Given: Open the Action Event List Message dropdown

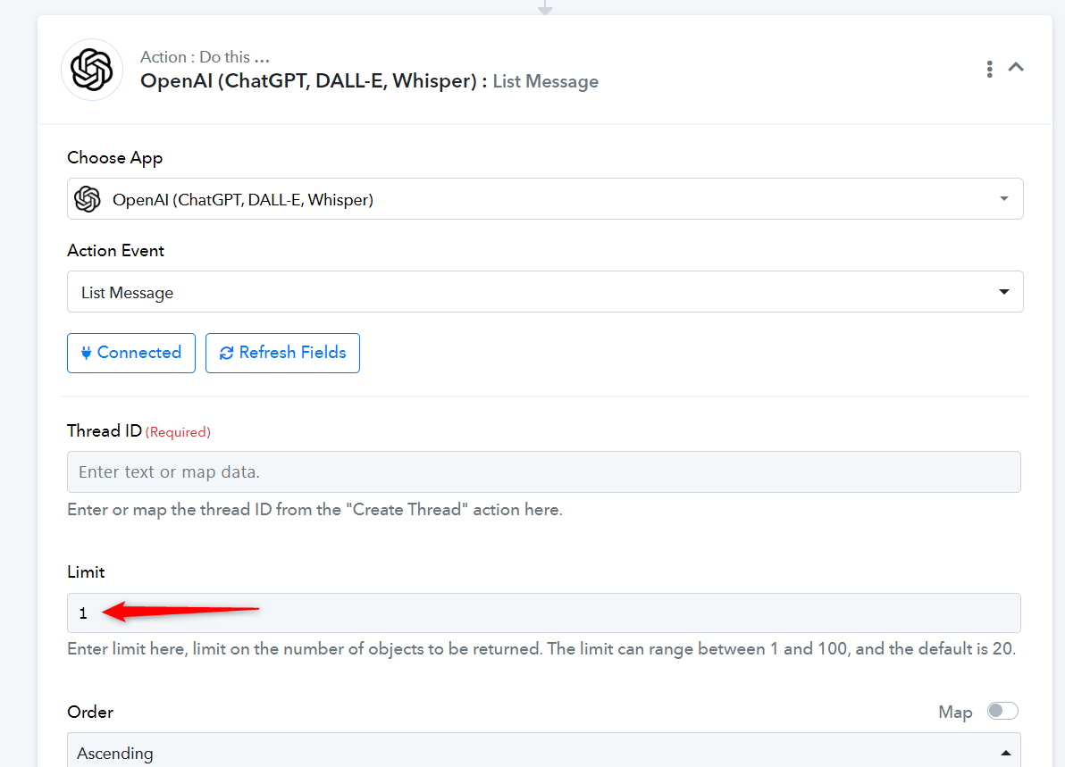Looking at the screenshot, I should (545, 292).
